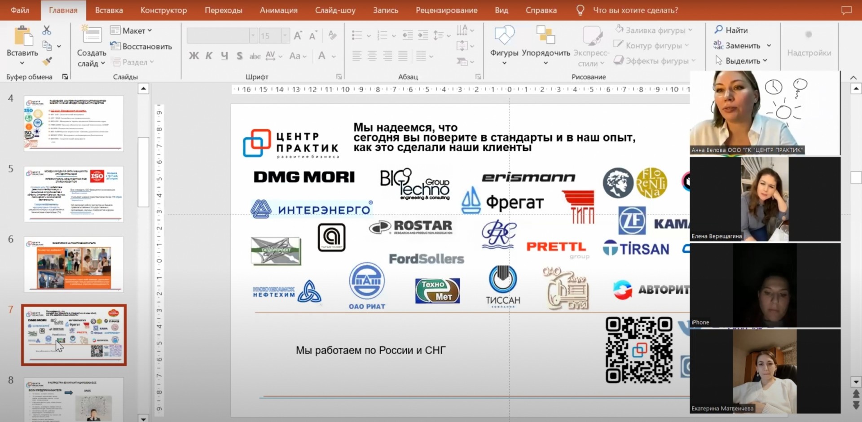Increase font size with the larger A icon
Viewport: 862px width, 422px height.
tap(298, 35)
